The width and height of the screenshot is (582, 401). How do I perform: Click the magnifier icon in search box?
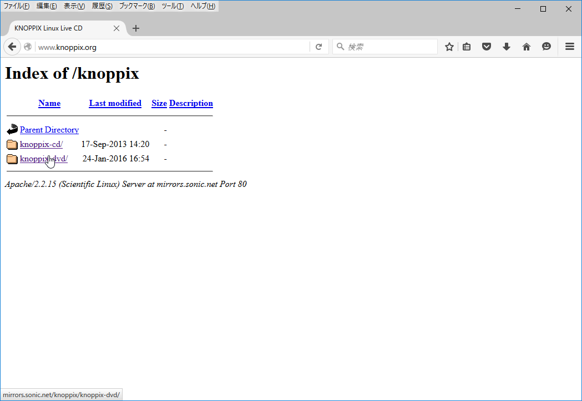click(340, 47)
